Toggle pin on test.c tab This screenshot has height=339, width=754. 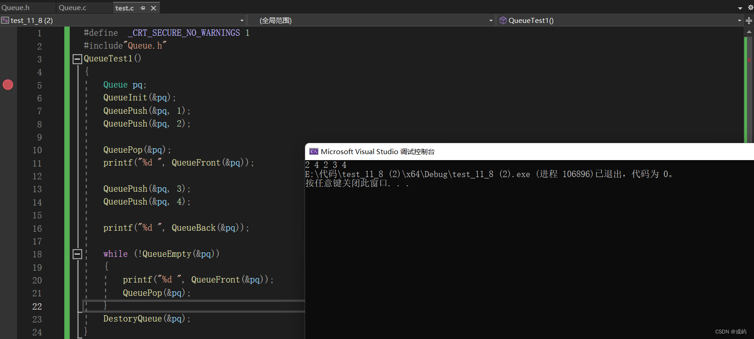click(x=142, y=8)
